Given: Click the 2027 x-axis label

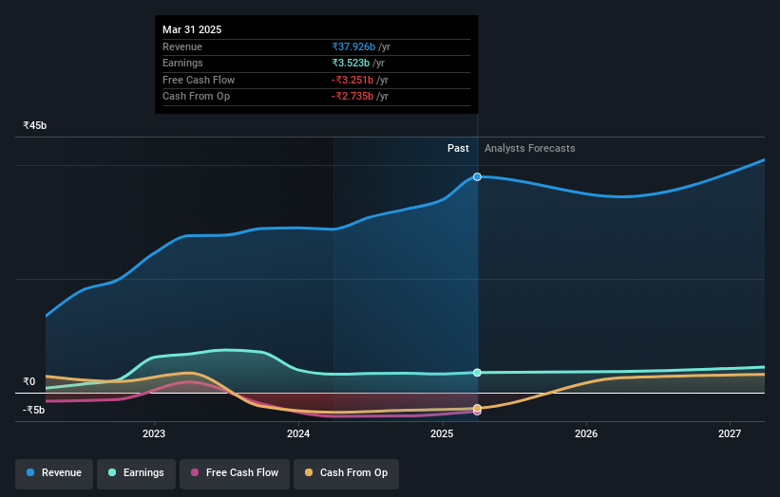Looking at the screenshot, I should click(x=730, y=433).
